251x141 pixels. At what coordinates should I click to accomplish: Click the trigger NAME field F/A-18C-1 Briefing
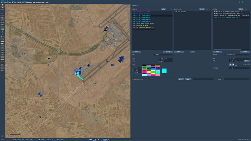[165, 59]
